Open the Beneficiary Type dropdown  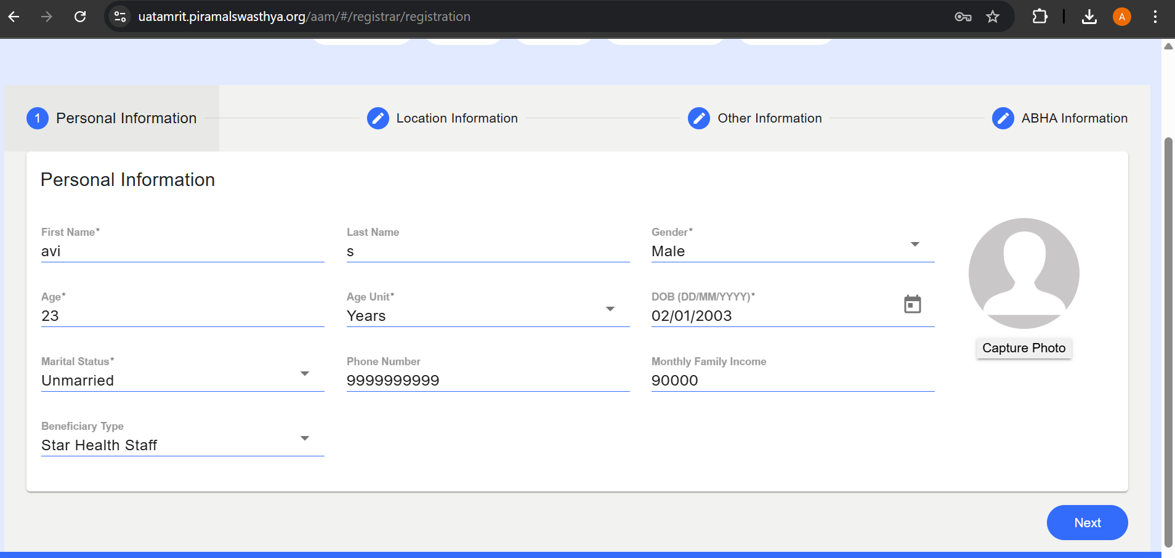point(304,439)
